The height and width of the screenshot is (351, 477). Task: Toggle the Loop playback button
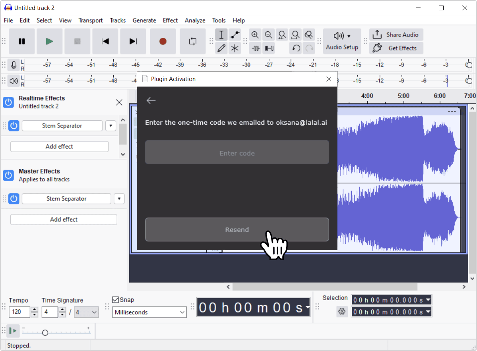pyautogui.click(x=193, y=41)
